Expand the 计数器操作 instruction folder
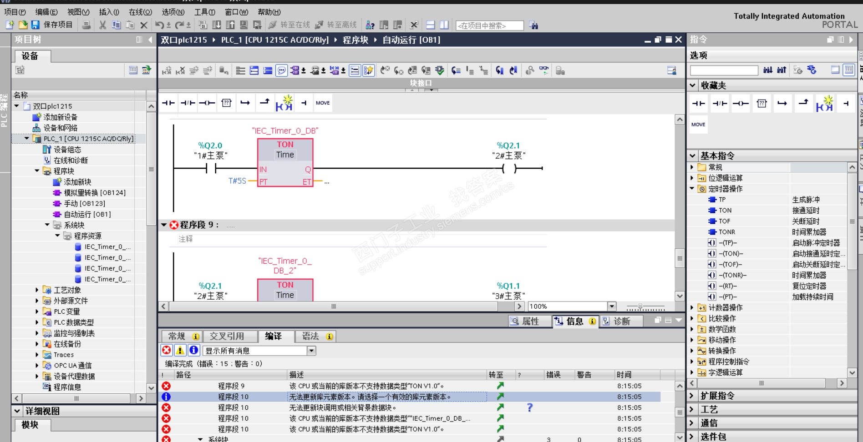 click(x=692, y=307)
